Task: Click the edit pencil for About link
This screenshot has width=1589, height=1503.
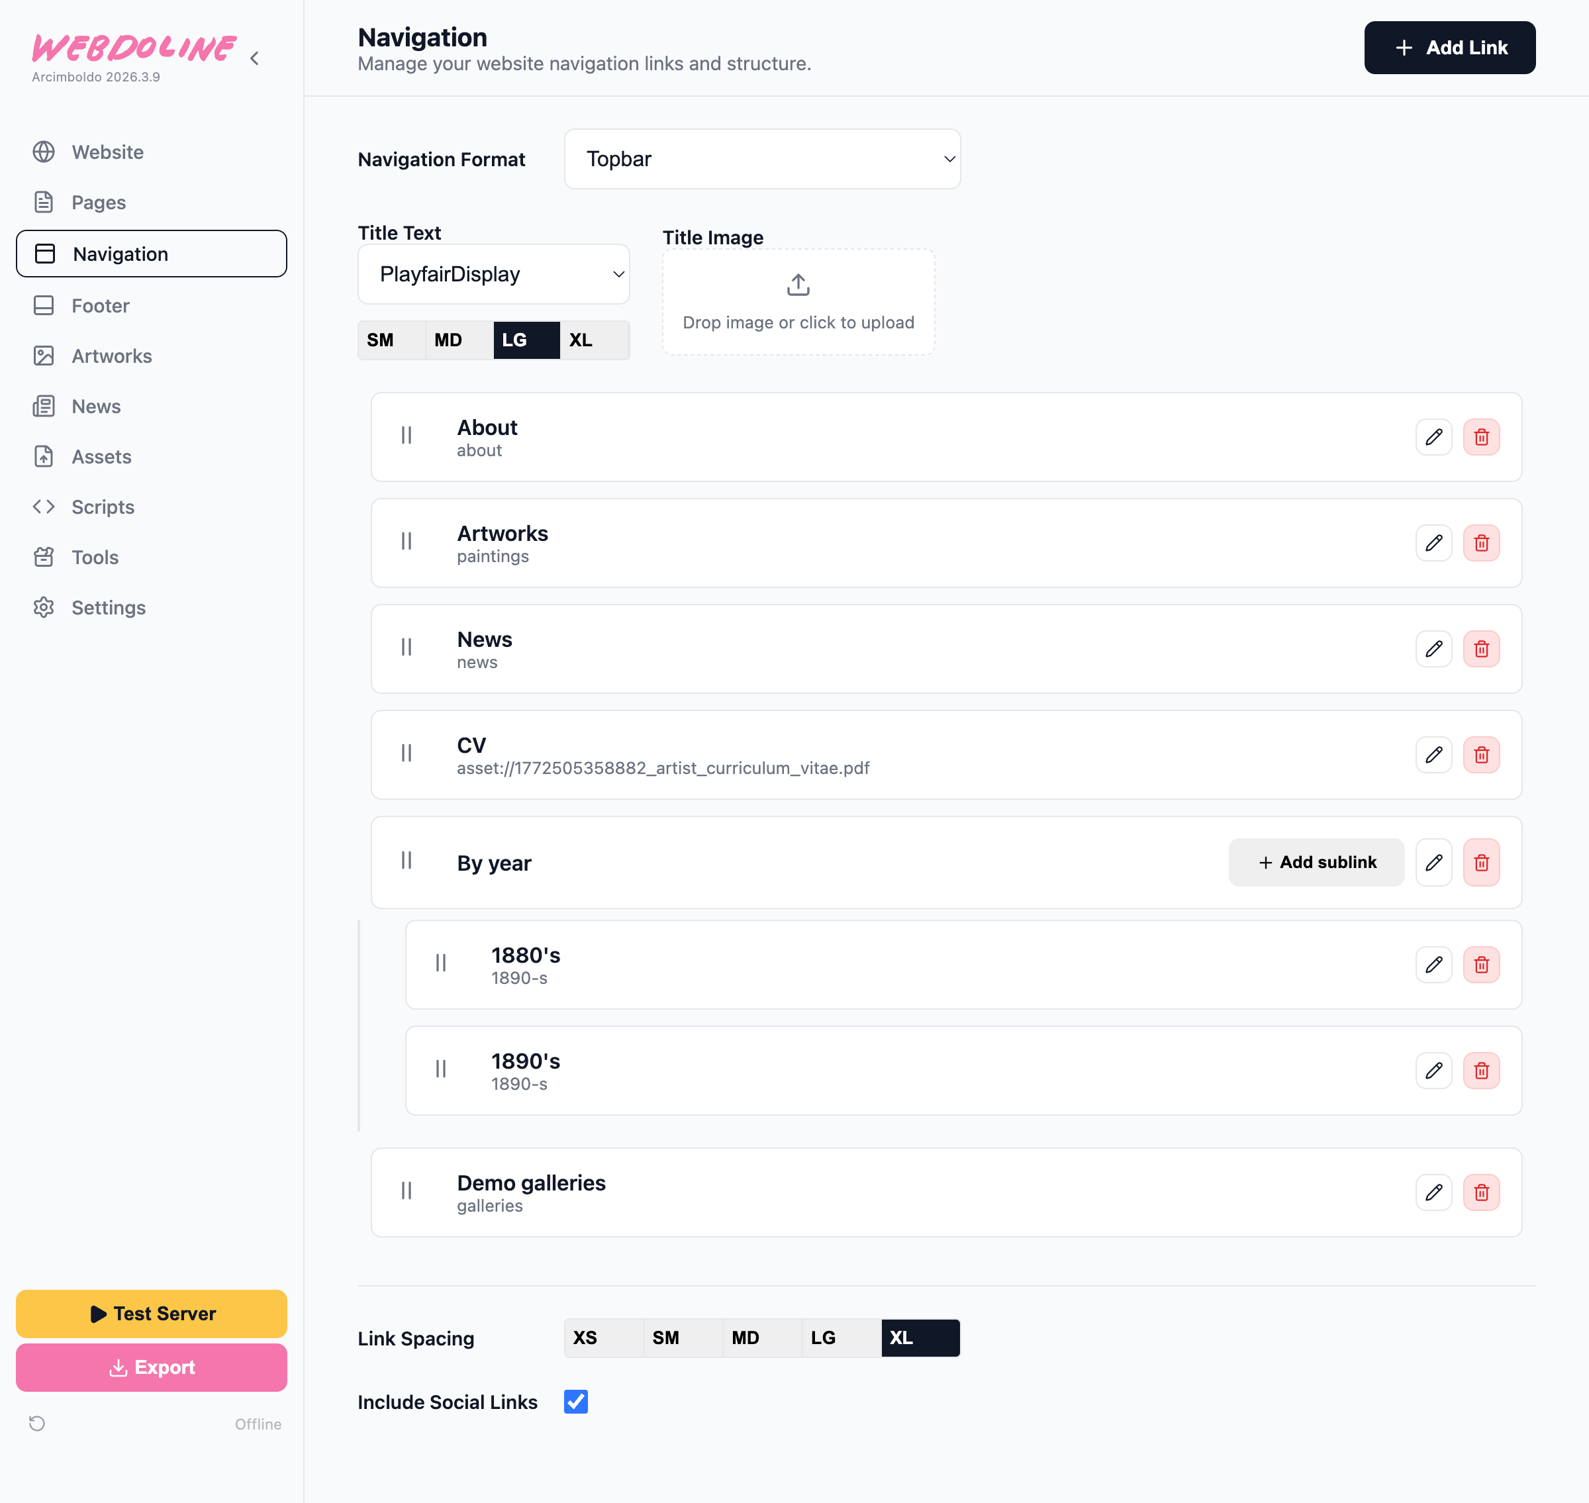Action: [1433, 436]
